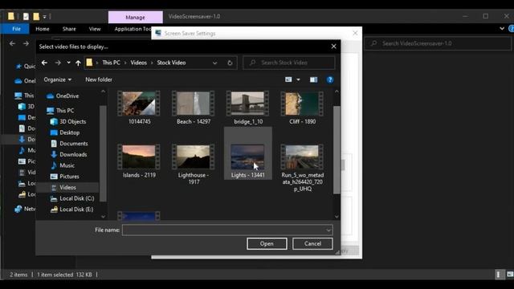Go forward in the Explorer window

point(26,43)
